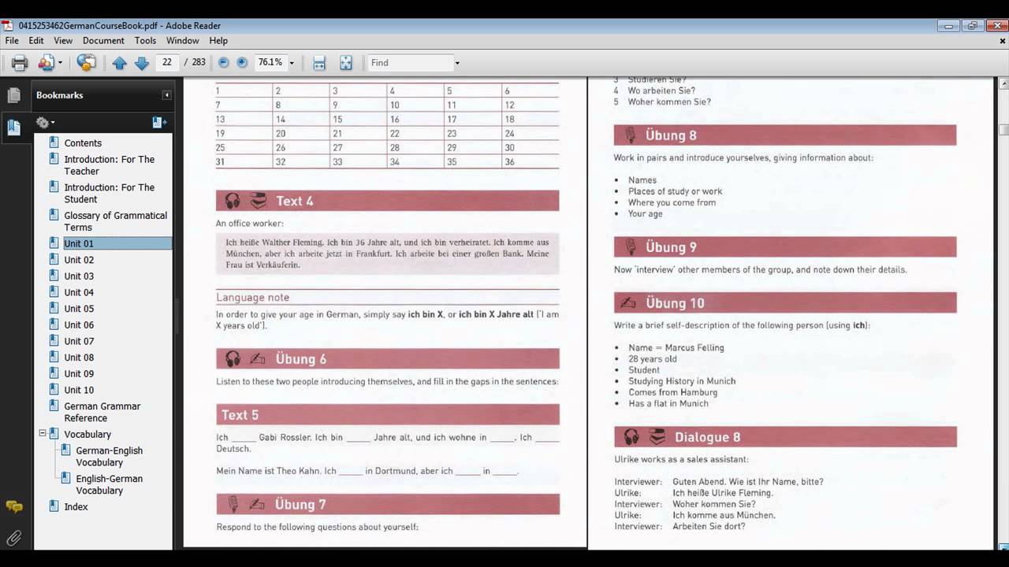Zoom in with the plus button
1009x567 pixels.
[242, 62]
